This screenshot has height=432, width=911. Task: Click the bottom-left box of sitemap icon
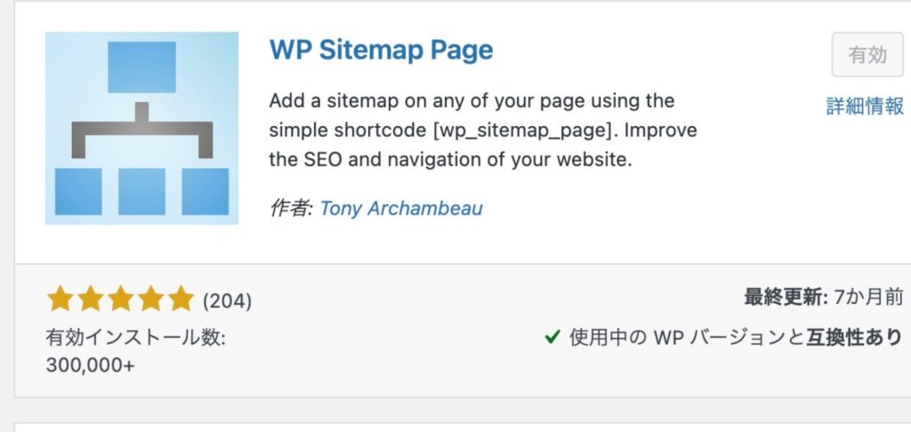[x=78, y=190]
